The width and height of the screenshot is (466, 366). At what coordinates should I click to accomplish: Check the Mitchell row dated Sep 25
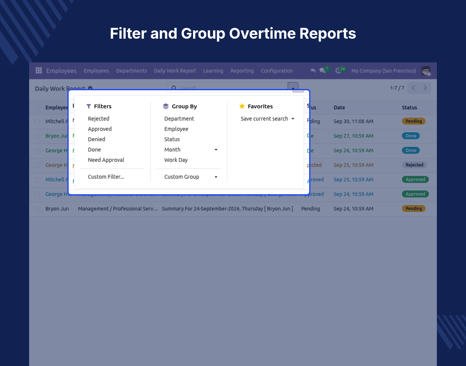point(37,180)
